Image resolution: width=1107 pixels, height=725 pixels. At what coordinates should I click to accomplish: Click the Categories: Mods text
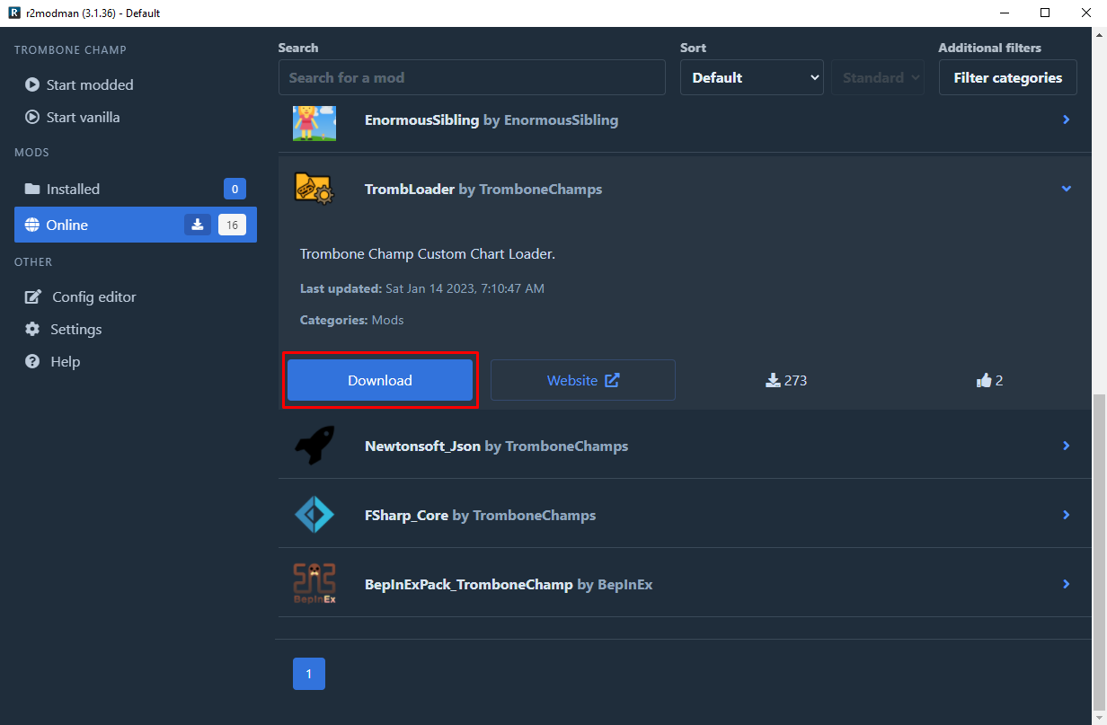pos(351,320)
